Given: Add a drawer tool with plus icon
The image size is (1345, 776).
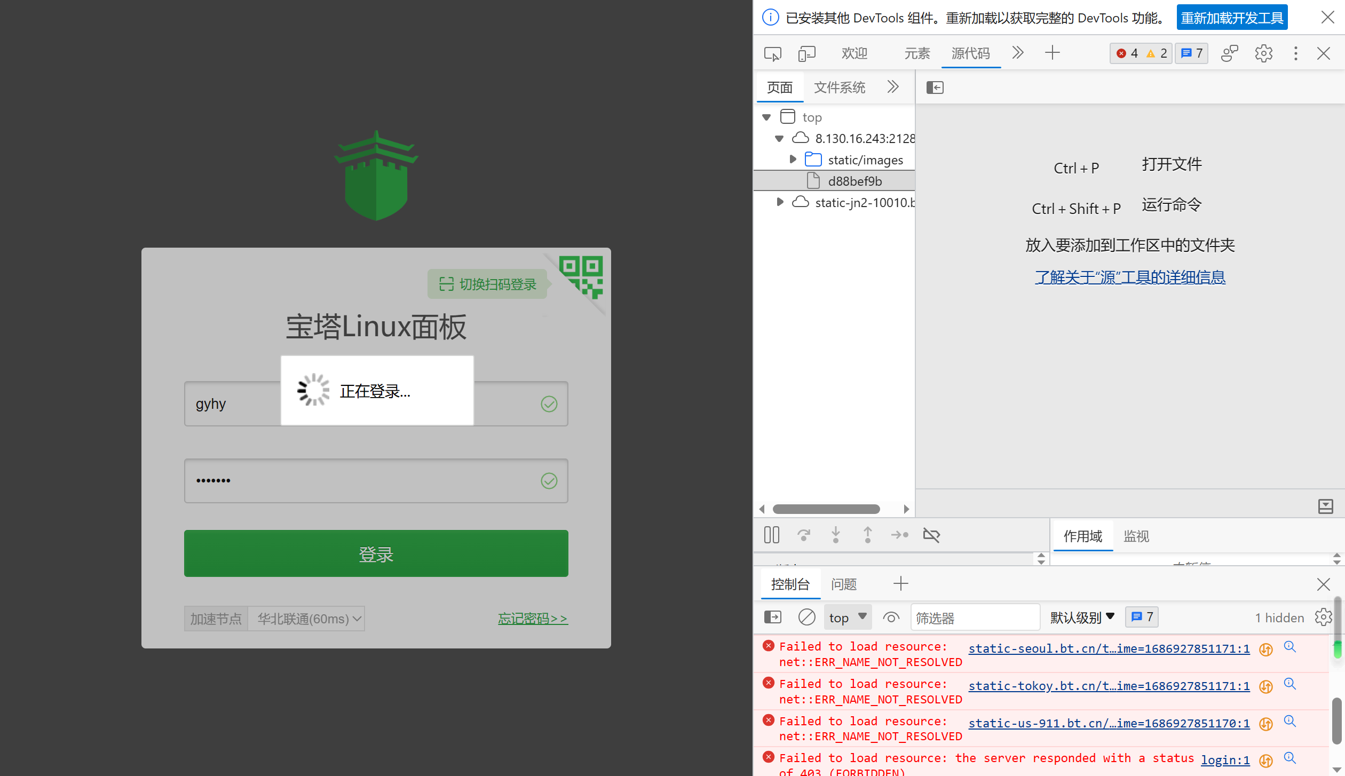Looking at the screenshot, I should [x=900, y=583].
